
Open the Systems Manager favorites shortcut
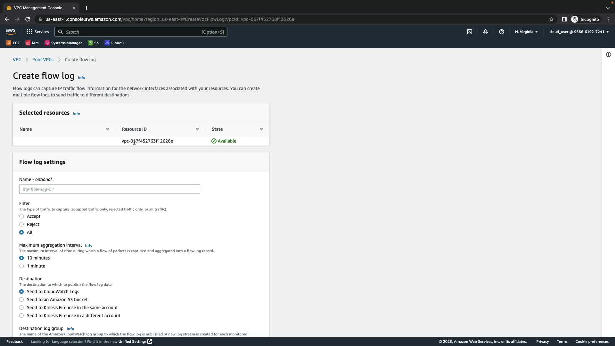point(63,43)
